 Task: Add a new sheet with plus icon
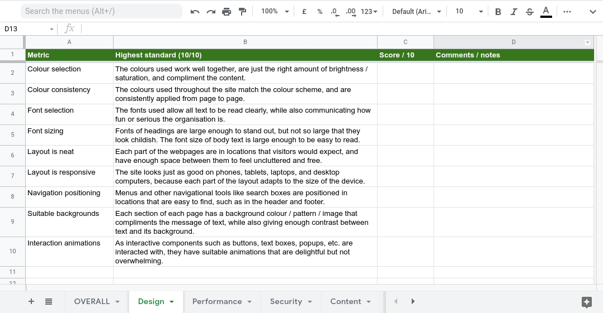pyautogui.click(x=31, y=301)
